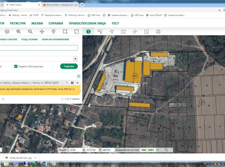This screenshot has width=225, height=167.
Task: Click the location pin marker tool
Action: 53,32
